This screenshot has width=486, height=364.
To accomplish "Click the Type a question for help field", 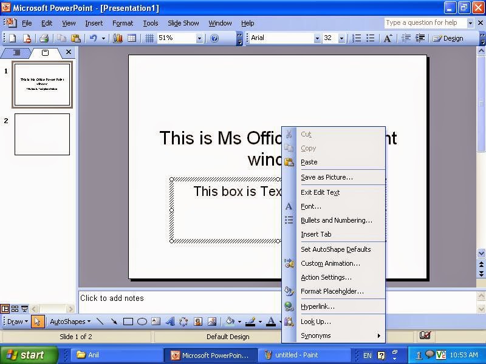I will click(425, 22).
